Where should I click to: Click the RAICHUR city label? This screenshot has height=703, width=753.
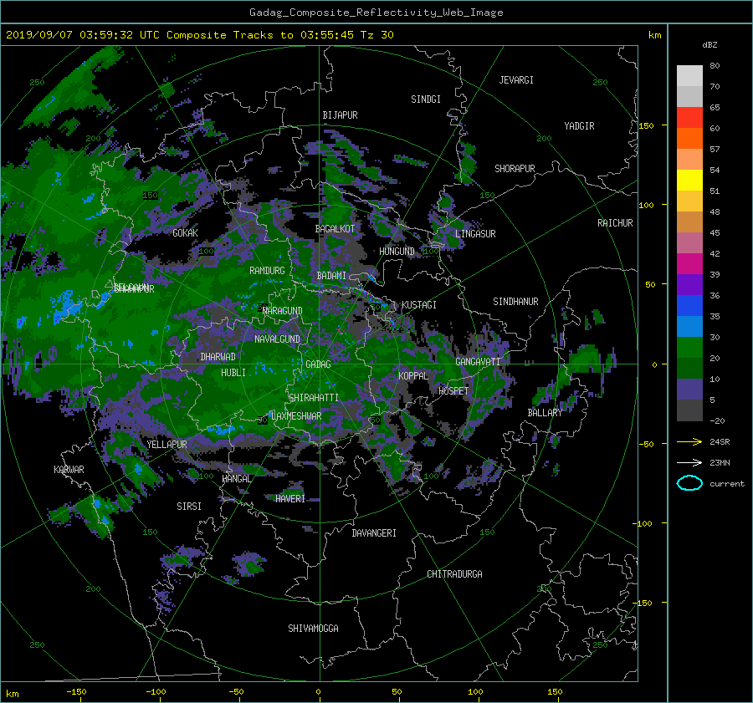click(x=615, y=223)
